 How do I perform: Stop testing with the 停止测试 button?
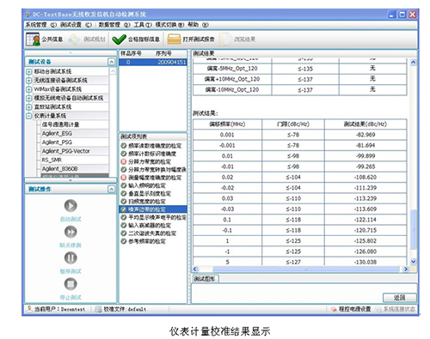click(71, 284)
